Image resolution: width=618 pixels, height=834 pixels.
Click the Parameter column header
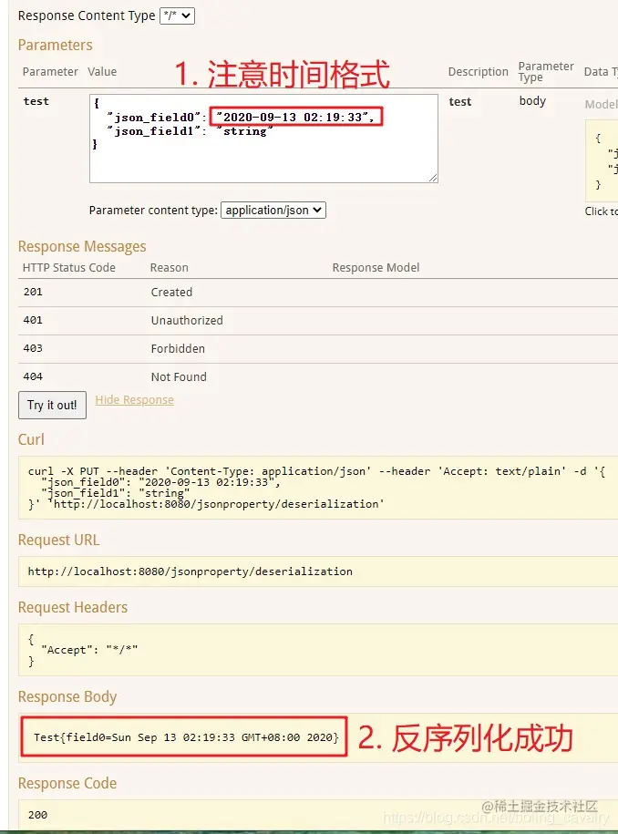(x=50, y=72)
